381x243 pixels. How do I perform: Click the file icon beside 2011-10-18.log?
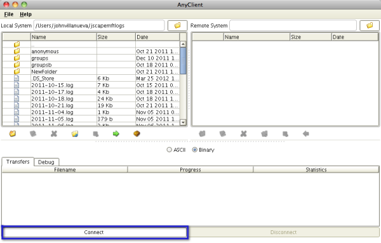coord(17,99)
